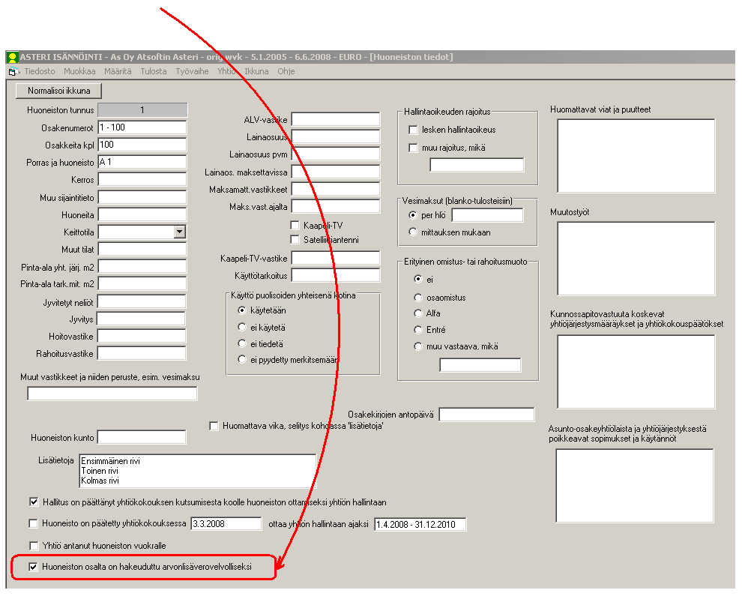
Task: Toggle the Kaapeli-TV checkbox
Action: (x=295, y=226)
